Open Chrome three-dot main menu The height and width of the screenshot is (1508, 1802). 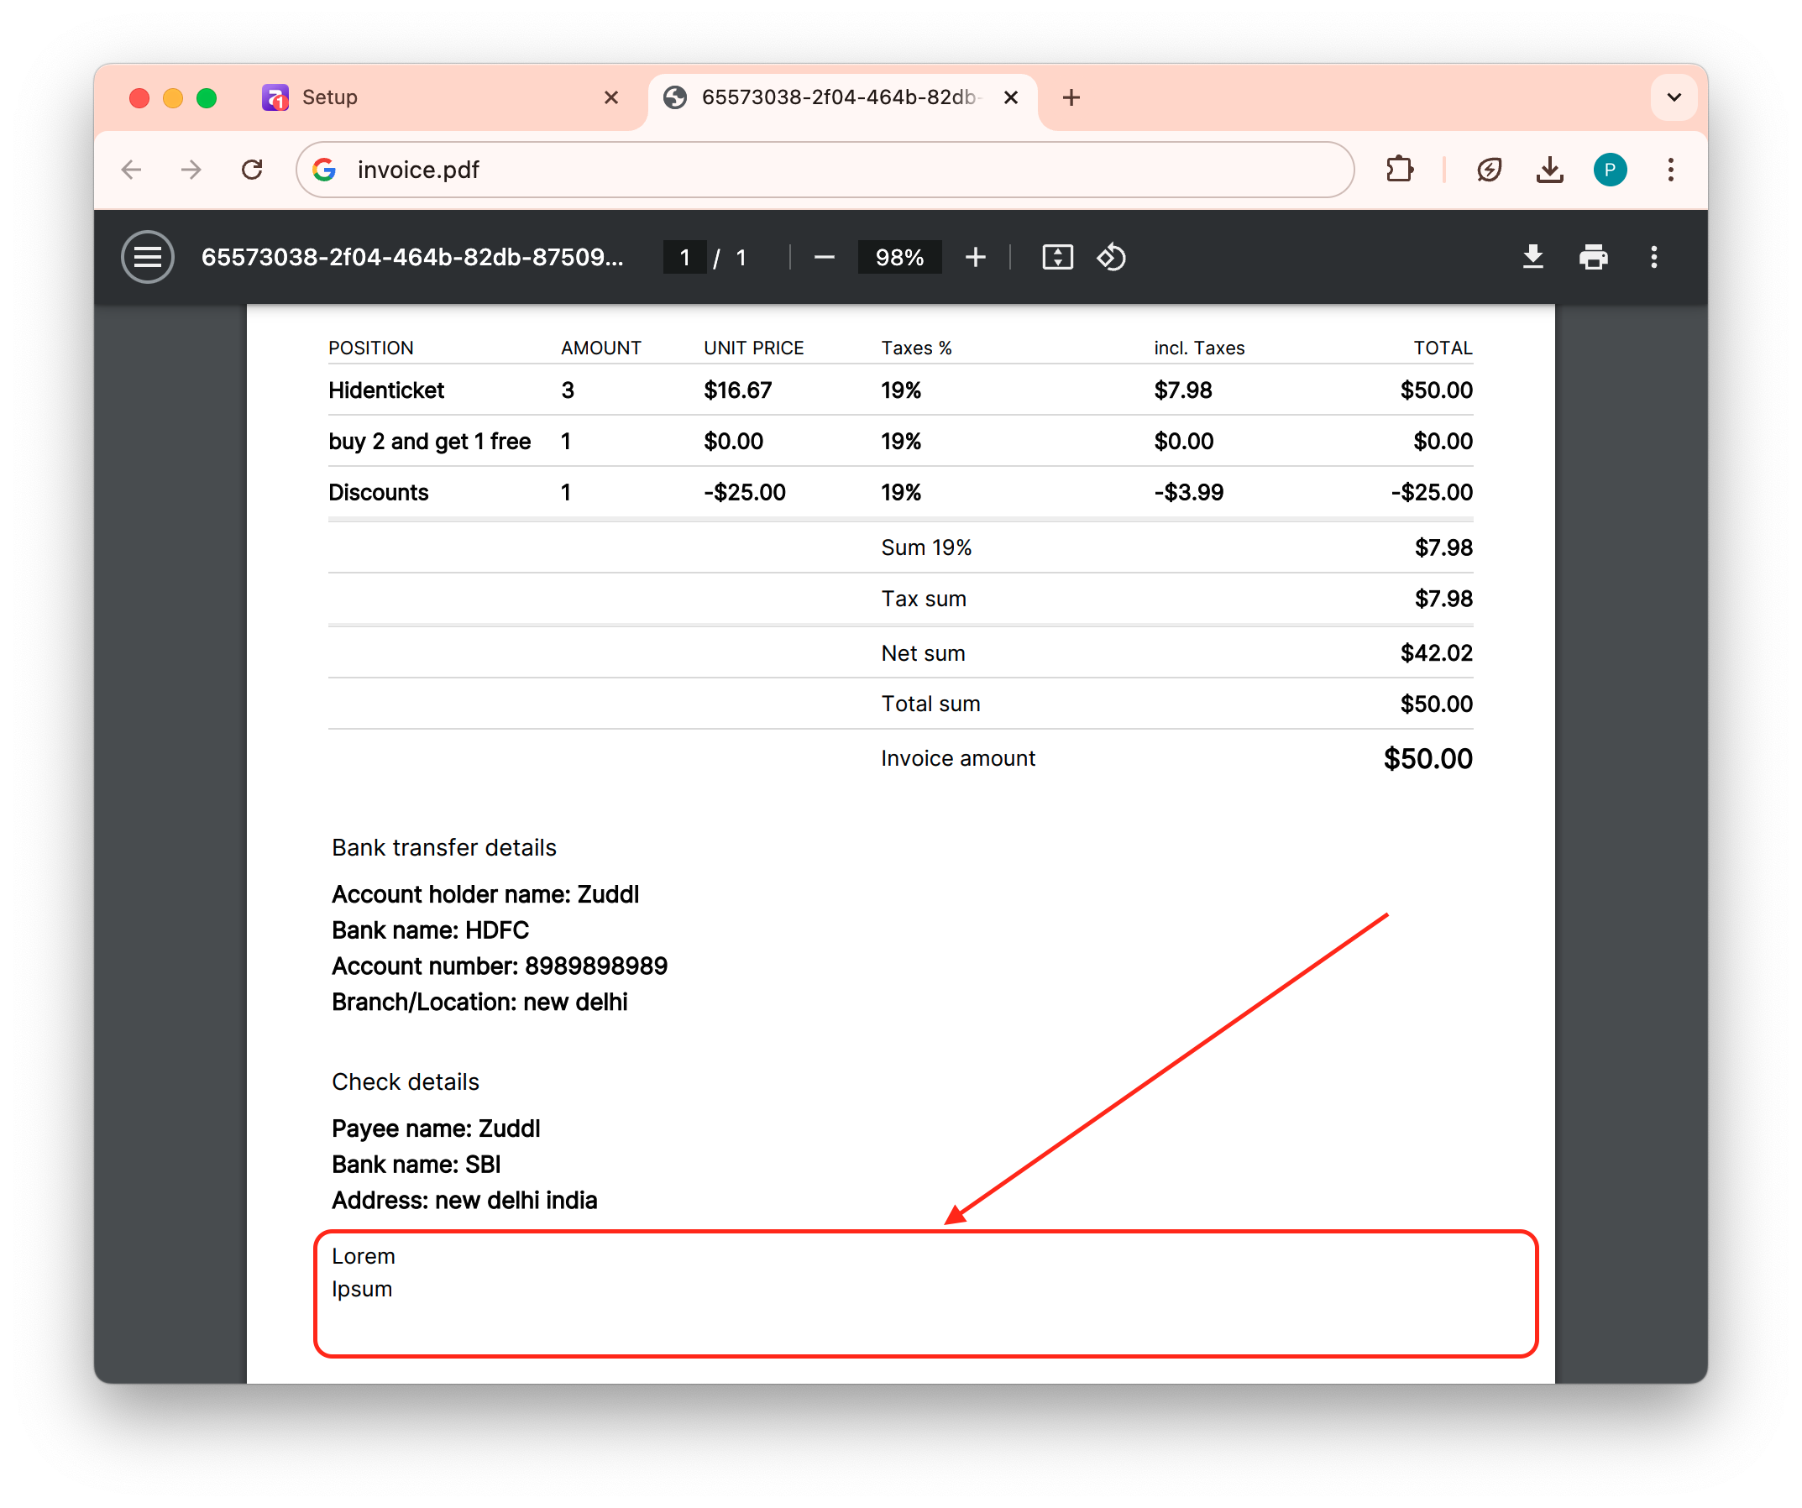click(x=1670, y=170)
